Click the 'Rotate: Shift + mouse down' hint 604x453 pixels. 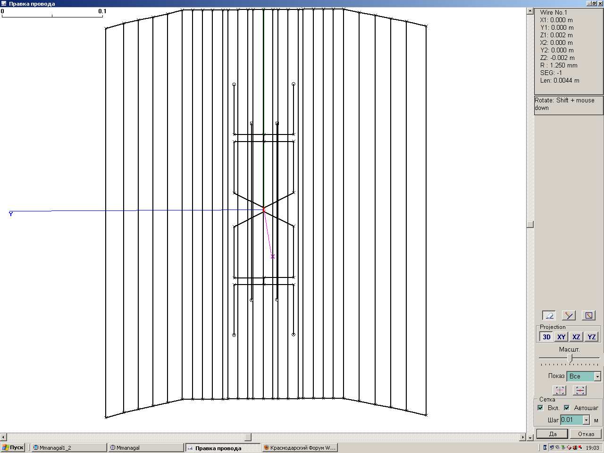tap(564, 104)
